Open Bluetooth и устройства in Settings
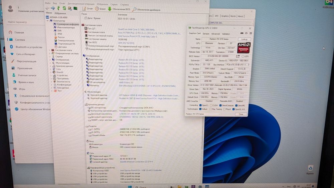334x188 pixels. tap(26, 47)
